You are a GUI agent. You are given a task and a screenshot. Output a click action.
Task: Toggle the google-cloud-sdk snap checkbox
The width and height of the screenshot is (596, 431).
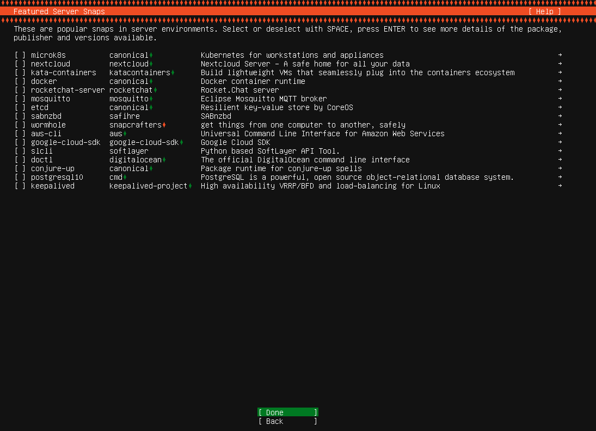[20, 143]
